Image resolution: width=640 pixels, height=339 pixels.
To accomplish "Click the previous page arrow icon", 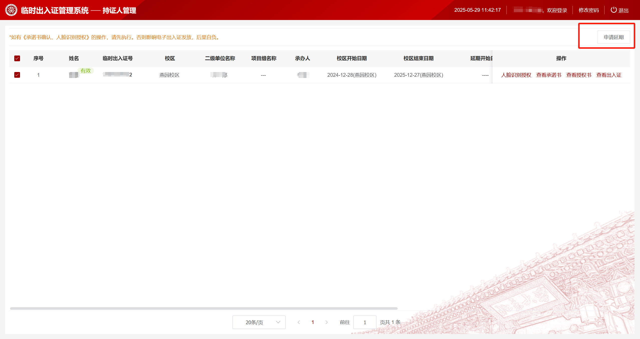I will (x=299, y=322).
